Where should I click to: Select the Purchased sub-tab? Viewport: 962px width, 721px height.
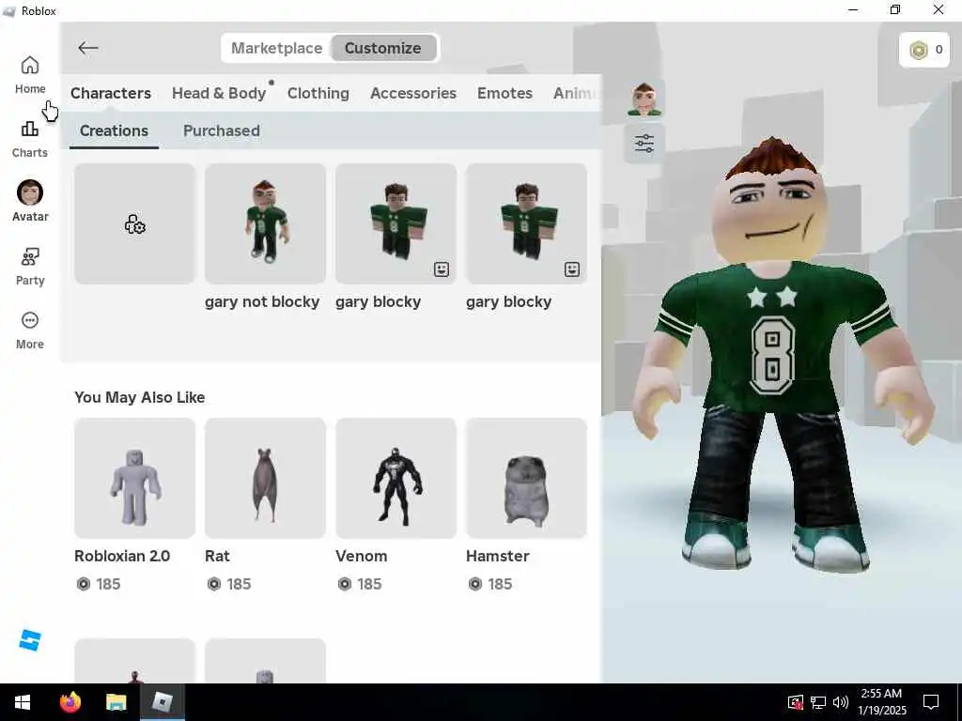[x=222, y=130]
